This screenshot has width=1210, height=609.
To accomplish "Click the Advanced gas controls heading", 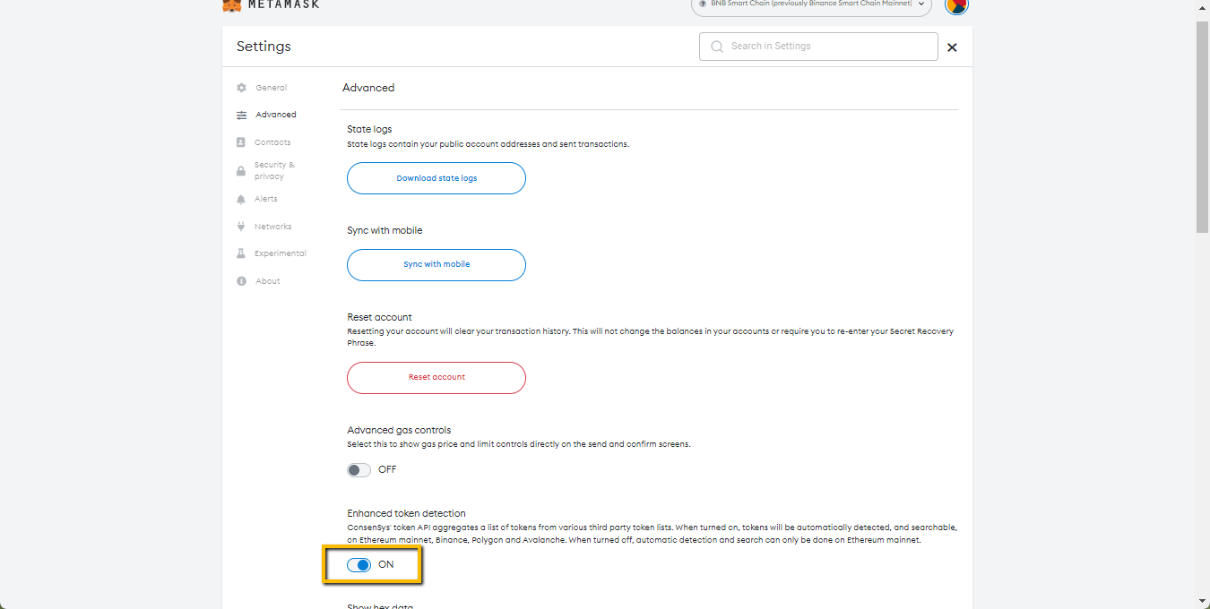I will [x=399, y=430].
